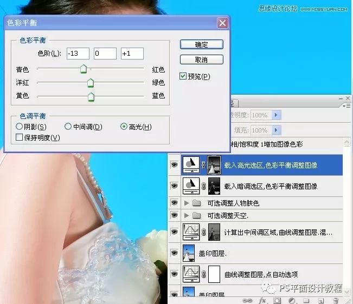Viewport: 353px width, 304px height.
Task: Click mask link chain on 曲线调整图层,点自动选项 layer
Action: tap(203, 274)
